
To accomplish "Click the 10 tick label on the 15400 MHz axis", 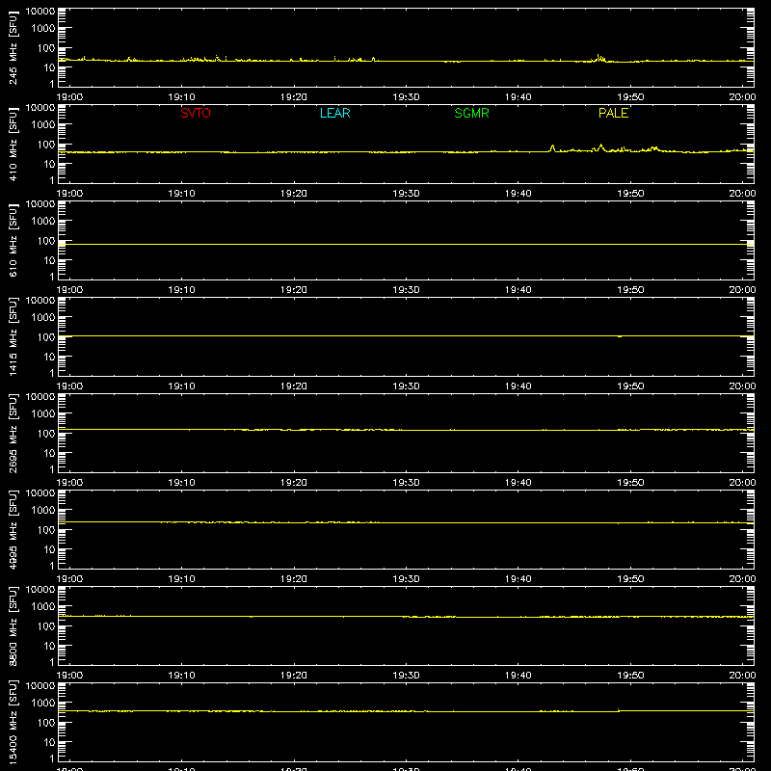I will tap(49, 742).
